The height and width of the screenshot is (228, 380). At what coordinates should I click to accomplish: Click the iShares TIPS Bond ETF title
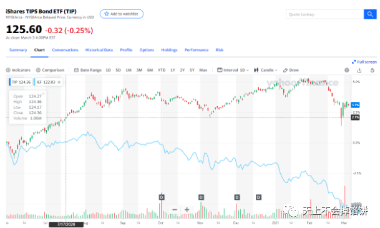pyautogui.click(x=41, y=11)
